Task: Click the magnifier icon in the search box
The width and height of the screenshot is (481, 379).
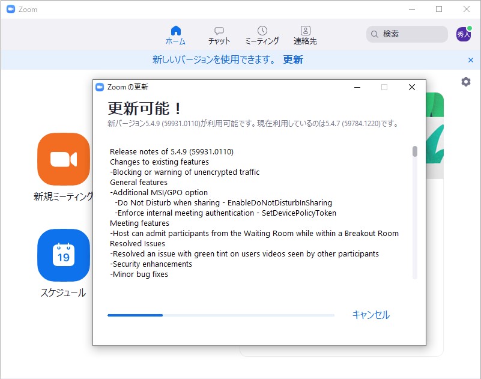Action: point(374,34)
